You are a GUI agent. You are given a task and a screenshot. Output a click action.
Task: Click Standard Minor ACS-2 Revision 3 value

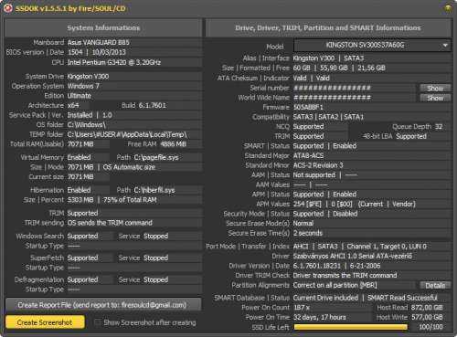[x=318, y=165]
